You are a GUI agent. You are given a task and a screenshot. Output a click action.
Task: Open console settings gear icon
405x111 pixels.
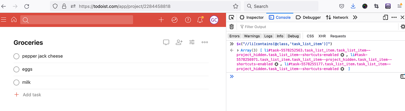(x=402, y=26)
